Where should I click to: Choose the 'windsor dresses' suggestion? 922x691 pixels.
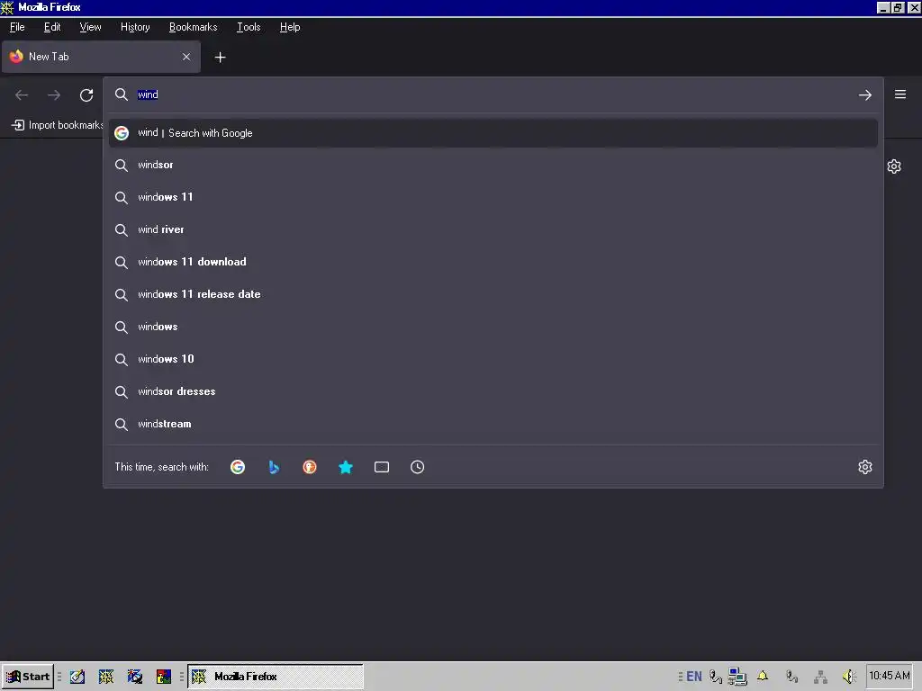493,391
